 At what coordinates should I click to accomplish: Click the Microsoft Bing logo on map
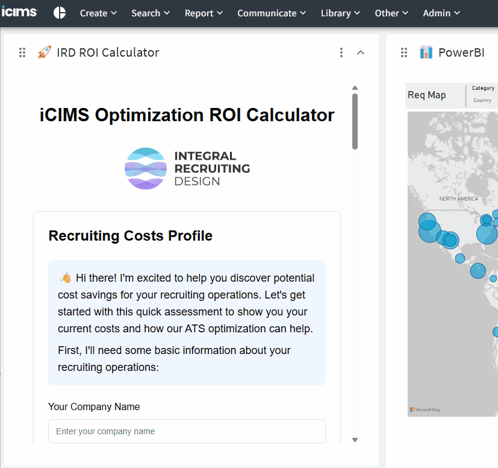[x=425, y=409]
